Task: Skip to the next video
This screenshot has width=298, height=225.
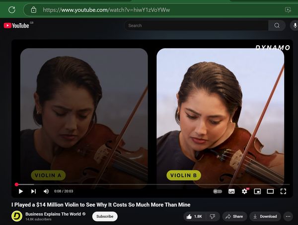Action: pos(33,191)
